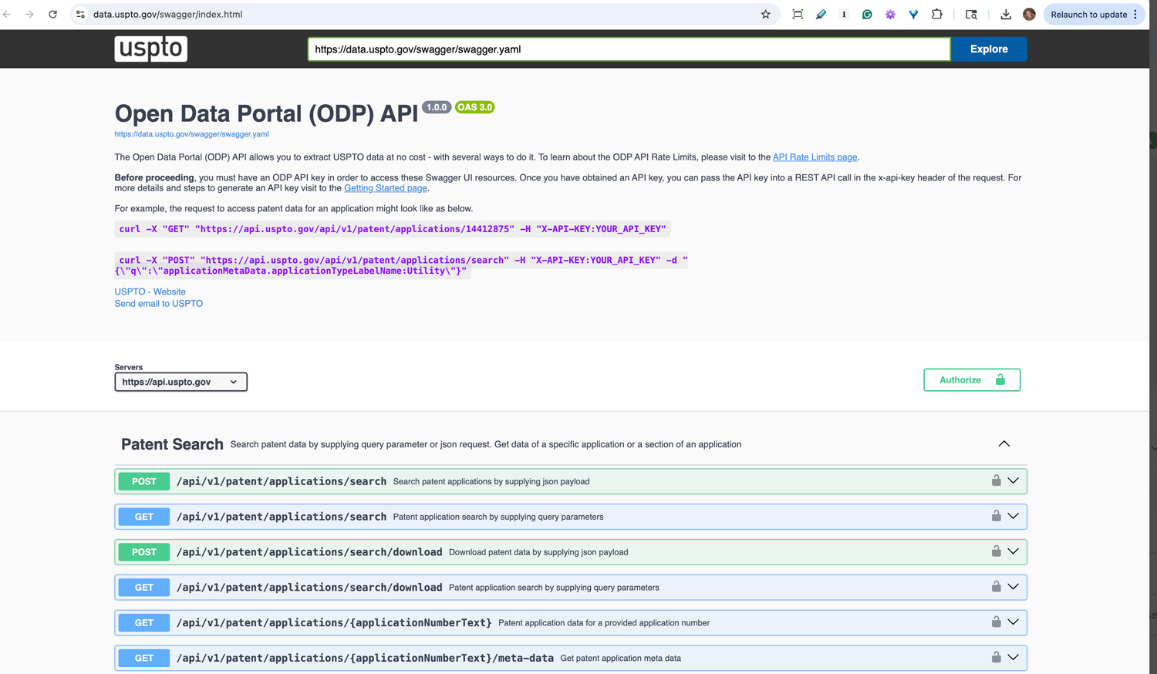The width and height of the screenshot is (1157, 674).
Task: Click the tab search icon in toolbar
Action: 971,14
